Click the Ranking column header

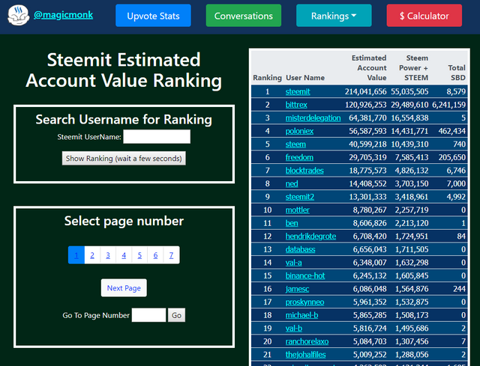pyautogui.click(x=267, y=78)
